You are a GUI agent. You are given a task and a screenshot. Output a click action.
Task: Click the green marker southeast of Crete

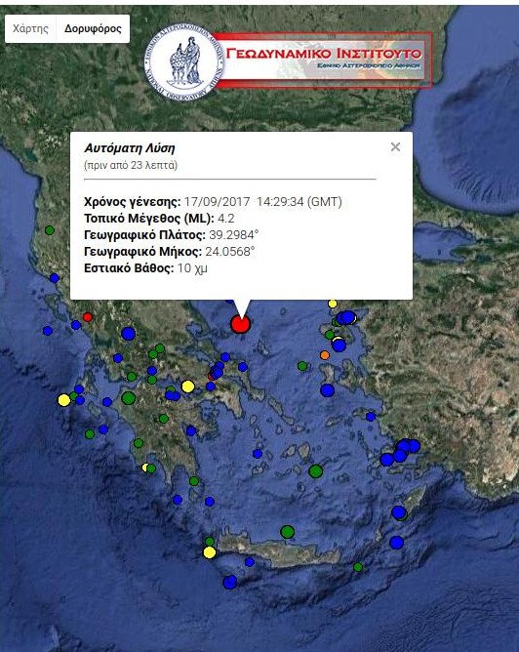point(358,567)
